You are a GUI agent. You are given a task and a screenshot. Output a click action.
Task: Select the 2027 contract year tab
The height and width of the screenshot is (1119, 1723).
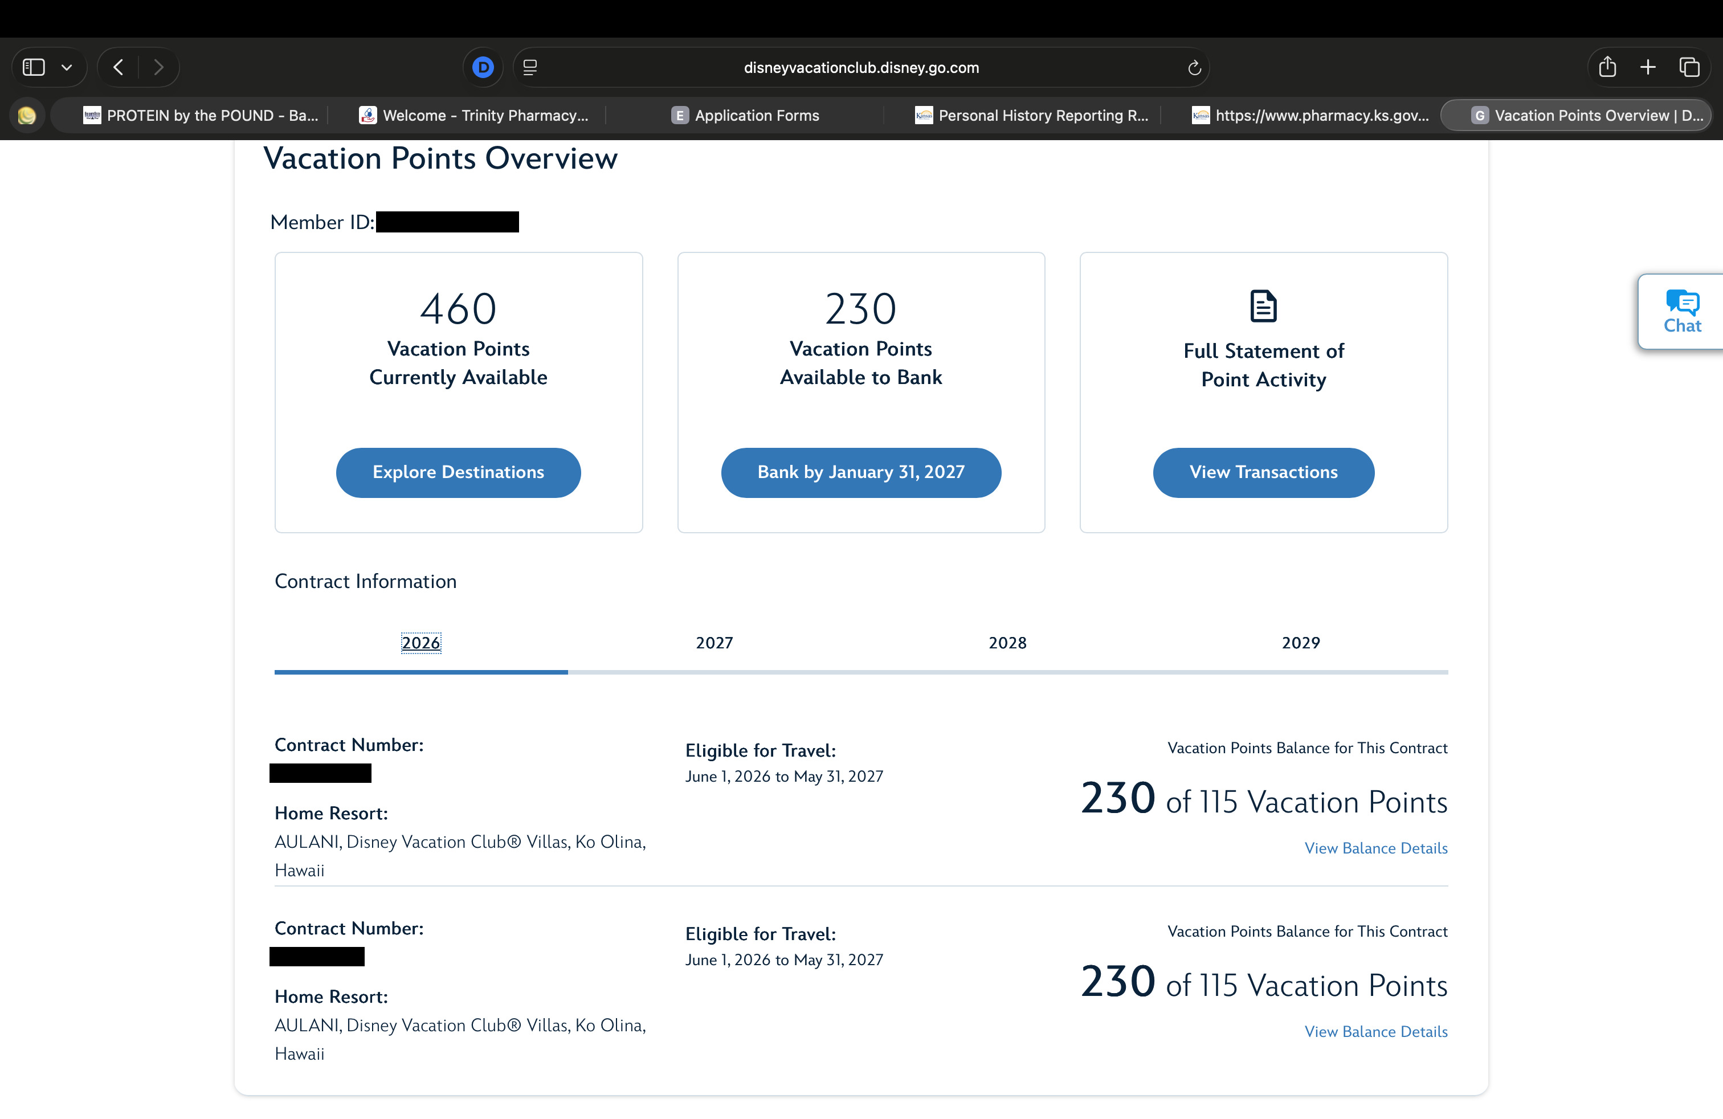[x=714, y=643]
